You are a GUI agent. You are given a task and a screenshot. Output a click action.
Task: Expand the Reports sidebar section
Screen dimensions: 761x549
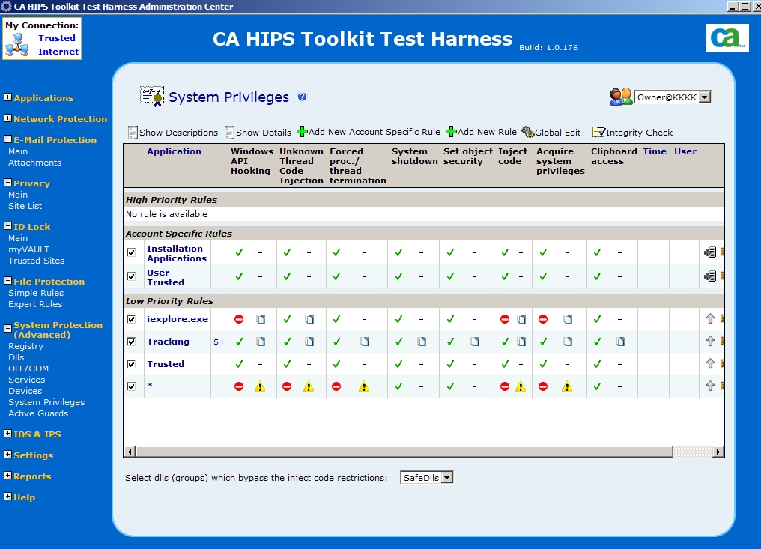[7, 475]
